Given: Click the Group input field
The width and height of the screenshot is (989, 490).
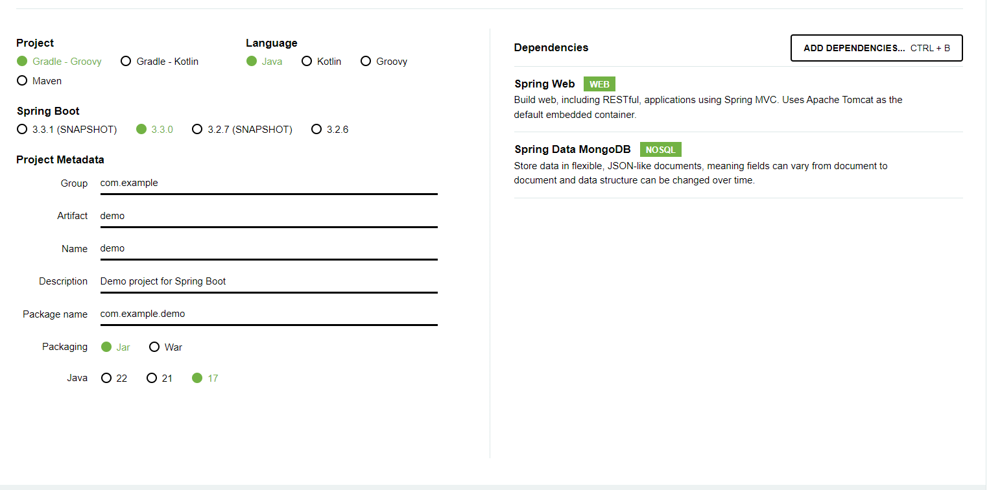Looking at the screenshot, I should pos(268,183).
